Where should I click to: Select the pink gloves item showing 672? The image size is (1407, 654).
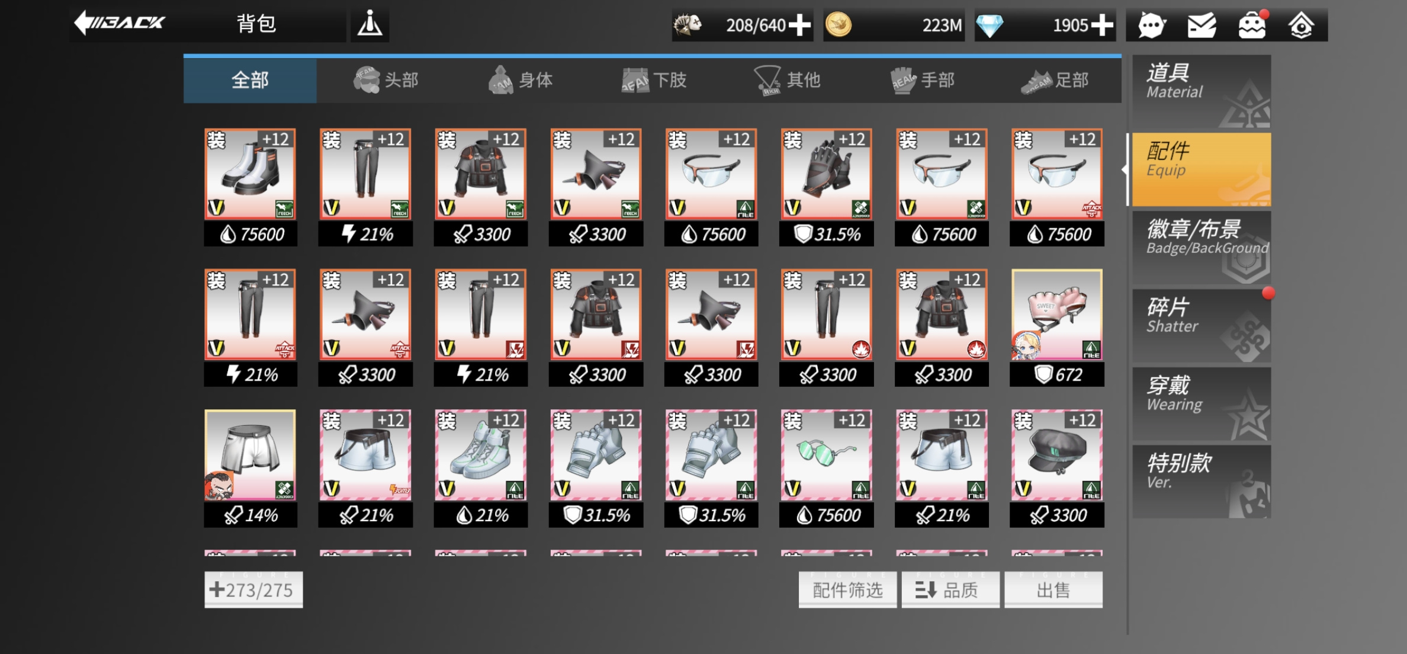pyautogui.click(x=1057, y=328)
